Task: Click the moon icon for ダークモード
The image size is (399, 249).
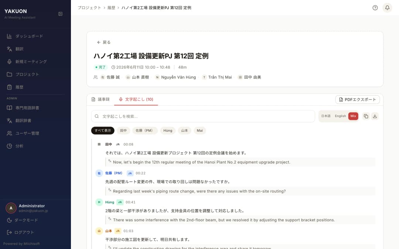Action: coord(9,220)
